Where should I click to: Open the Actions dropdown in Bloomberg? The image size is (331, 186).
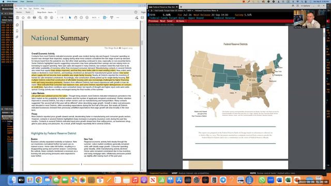[181, 21]
